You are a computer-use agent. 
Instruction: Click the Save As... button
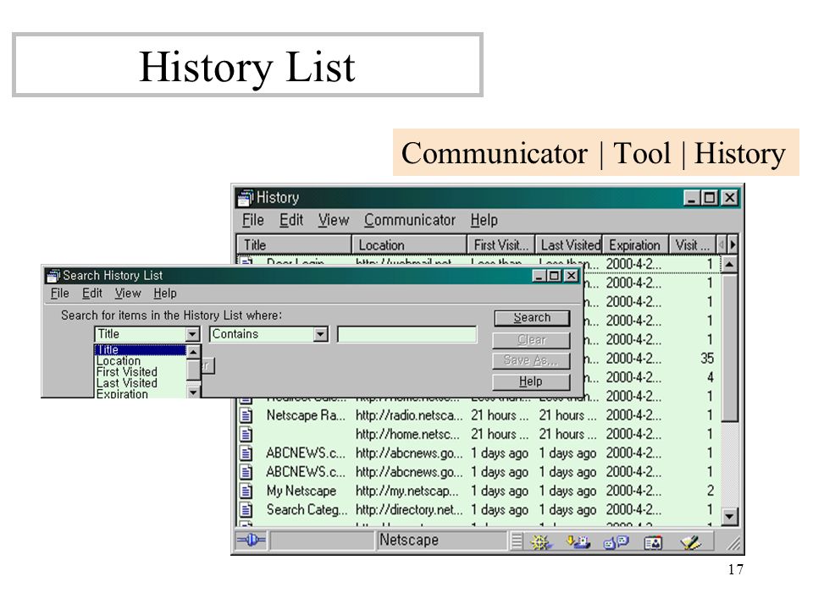[x=532, y=360]
